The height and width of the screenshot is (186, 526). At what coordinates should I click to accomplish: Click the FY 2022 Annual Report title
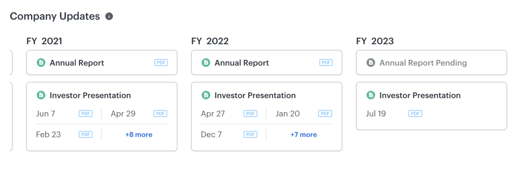[242, 63]
